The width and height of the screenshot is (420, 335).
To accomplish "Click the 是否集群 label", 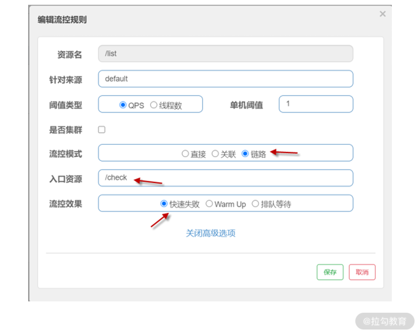I will [x=66, y=130].
